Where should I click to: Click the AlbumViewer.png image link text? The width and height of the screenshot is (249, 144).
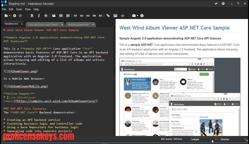coord(23,71)
